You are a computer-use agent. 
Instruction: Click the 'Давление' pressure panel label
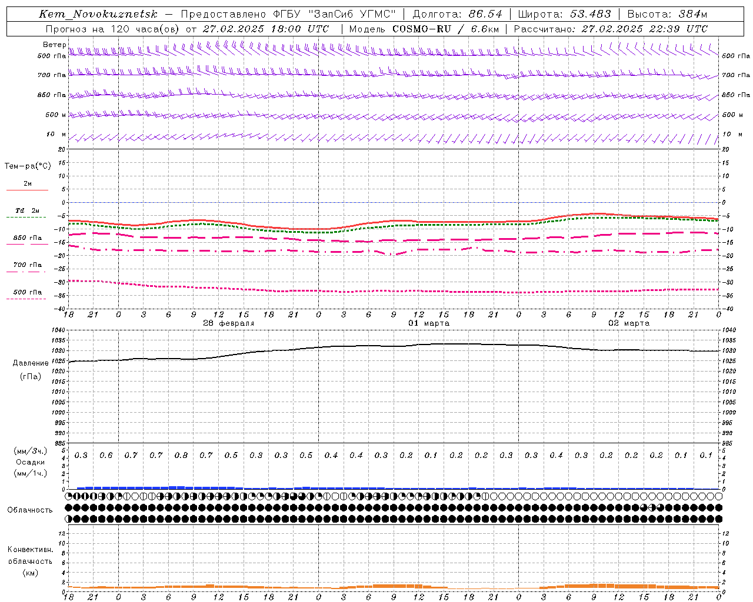tap(31, 363)
